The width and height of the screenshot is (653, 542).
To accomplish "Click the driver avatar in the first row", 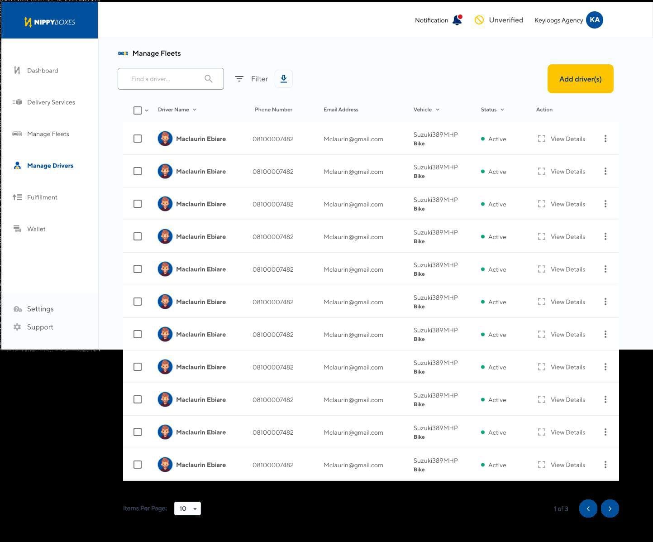I will point(165,139).
